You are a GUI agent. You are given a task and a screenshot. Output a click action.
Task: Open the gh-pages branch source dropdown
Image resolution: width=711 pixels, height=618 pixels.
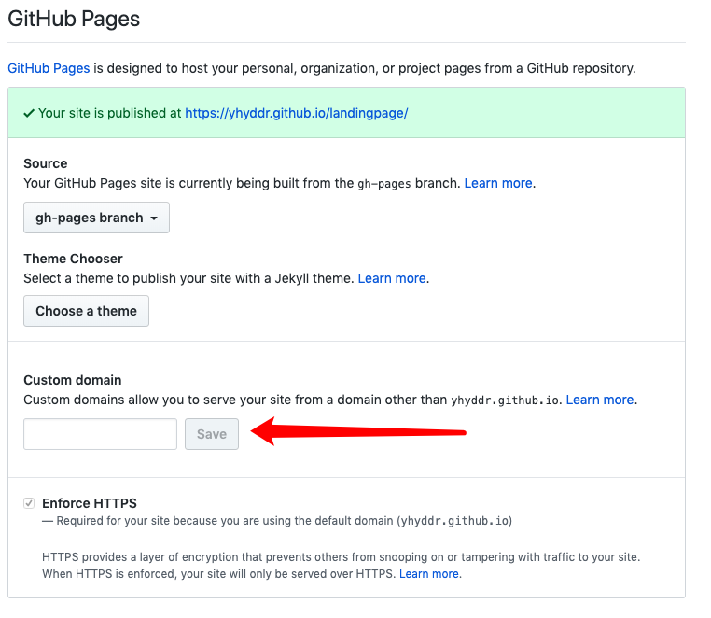pos(97,218)
